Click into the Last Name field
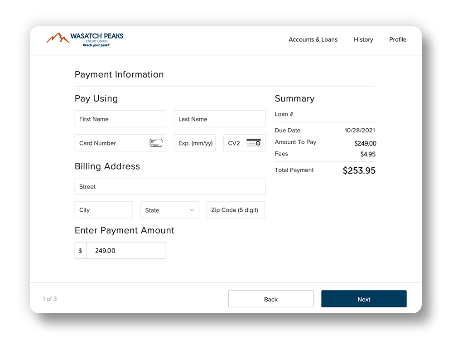This screenshot has width=453, height=340. (x=219, y=119)
